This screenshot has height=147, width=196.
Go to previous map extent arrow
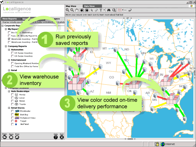click(x=82, y=10)
